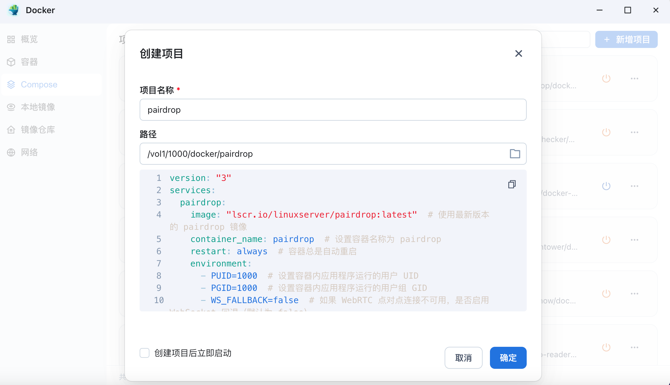Screen dimensions: 670x385
Task: Close the 创建项目 dialog with X
Action: 518,53
